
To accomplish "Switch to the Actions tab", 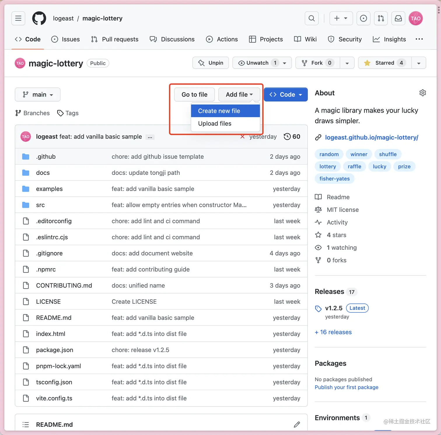I will (222, 39).
